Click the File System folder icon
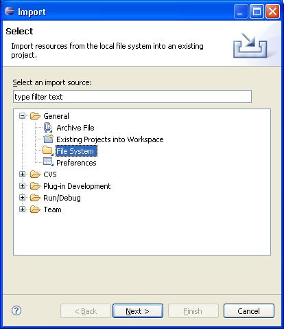Image resolution: width=284 pixels, height=329 pixels. click(x=48, y=151)
